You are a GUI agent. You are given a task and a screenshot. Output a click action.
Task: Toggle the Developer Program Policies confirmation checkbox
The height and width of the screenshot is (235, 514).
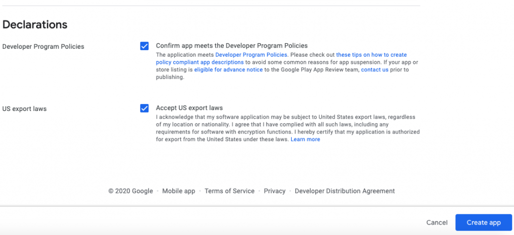tap(145, 46)
